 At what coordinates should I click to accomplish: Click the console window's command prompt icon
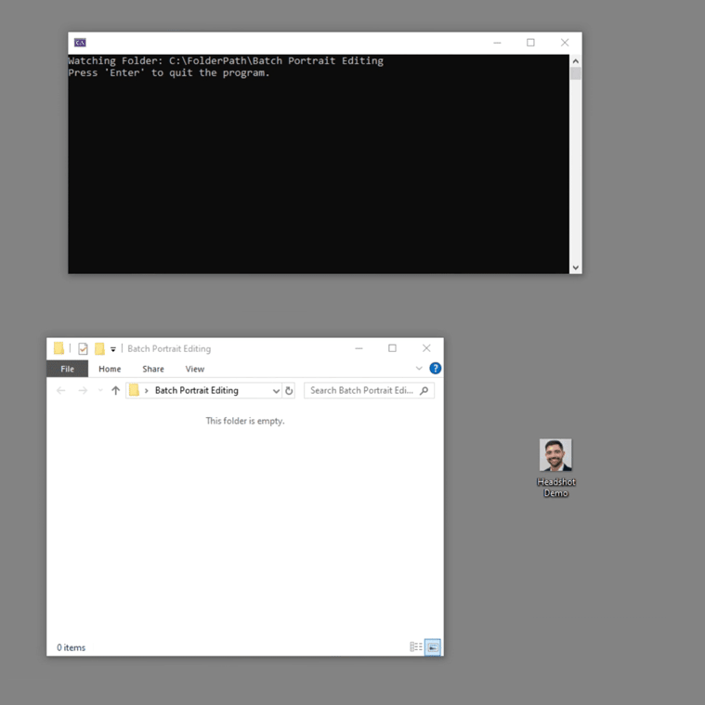pos(80,43)
